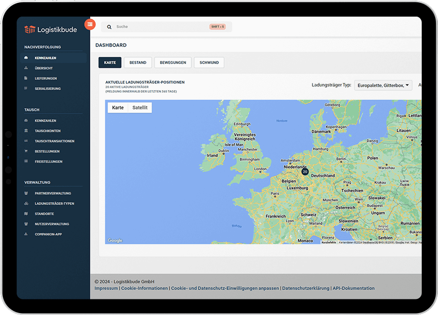
Task: Click the Kennzahlen icon under Tausch
Action: 26,120
